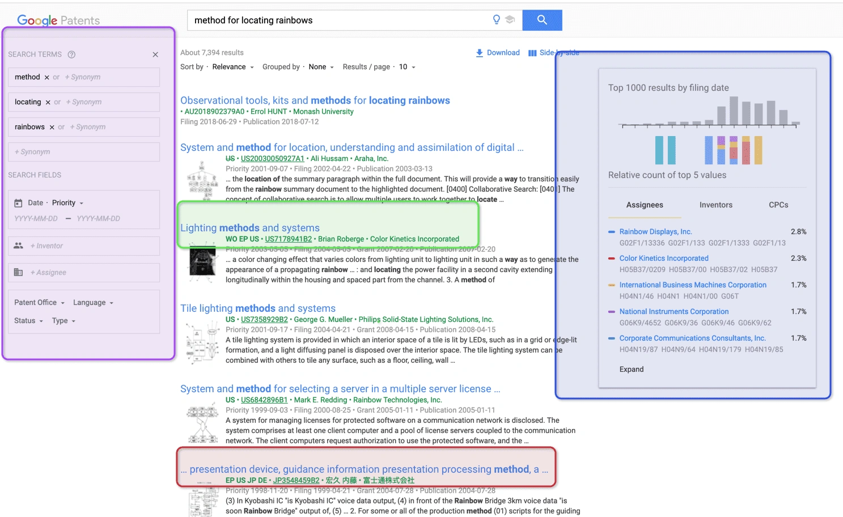Image resolution: width=843 pixels, height=517 pixels.
Task: Remove the "locating" search term chip
Action: tap(48, 102)
